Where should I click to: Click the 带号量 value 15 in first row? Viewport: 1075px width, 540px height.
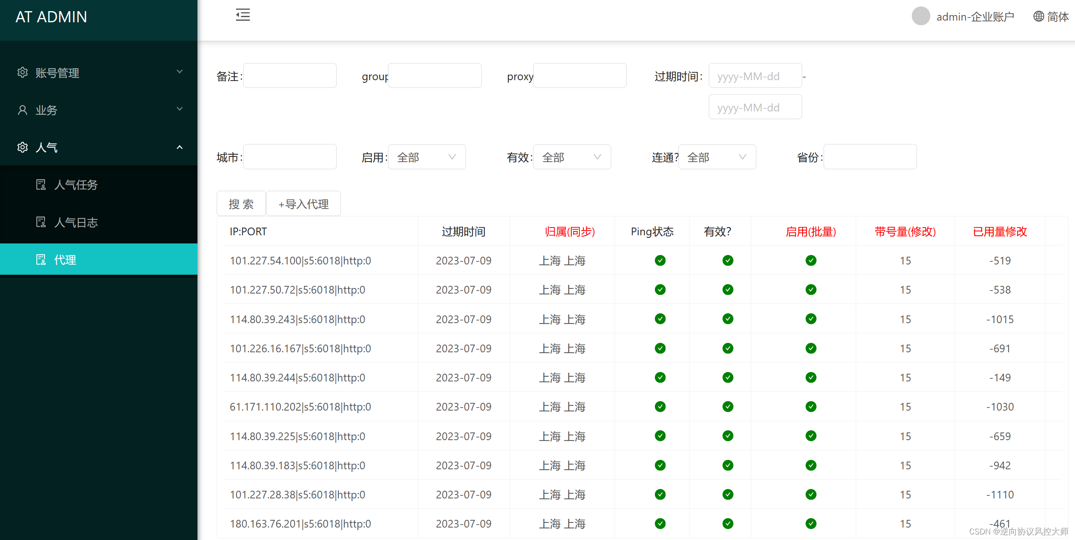905,261
